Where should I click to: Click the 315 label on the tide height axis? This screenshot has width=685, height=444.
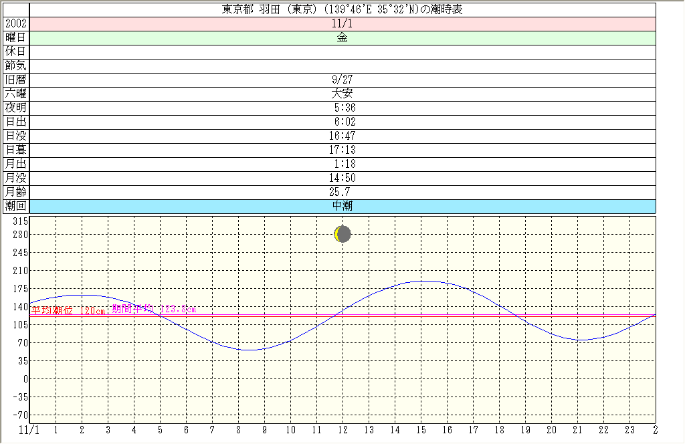click(x=20, y=221)
